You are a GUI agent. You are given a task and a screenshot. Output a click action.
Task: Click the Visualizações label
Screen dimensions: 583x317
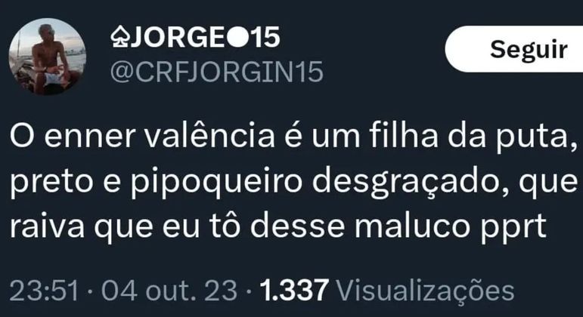[x=426, y=291]
